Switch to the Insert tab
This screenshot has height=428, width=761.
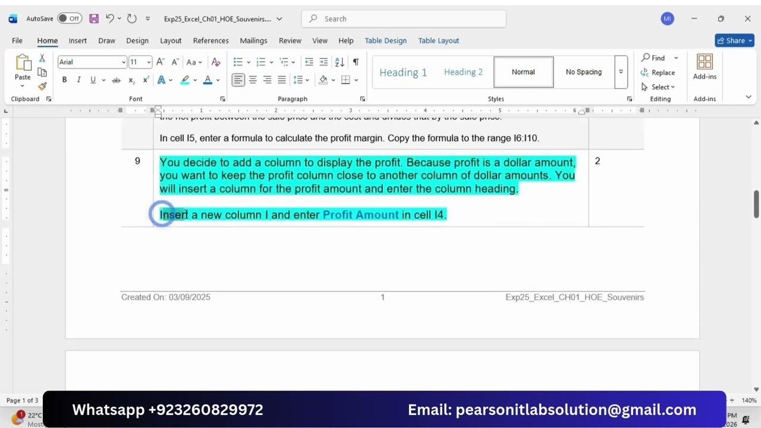78,40
